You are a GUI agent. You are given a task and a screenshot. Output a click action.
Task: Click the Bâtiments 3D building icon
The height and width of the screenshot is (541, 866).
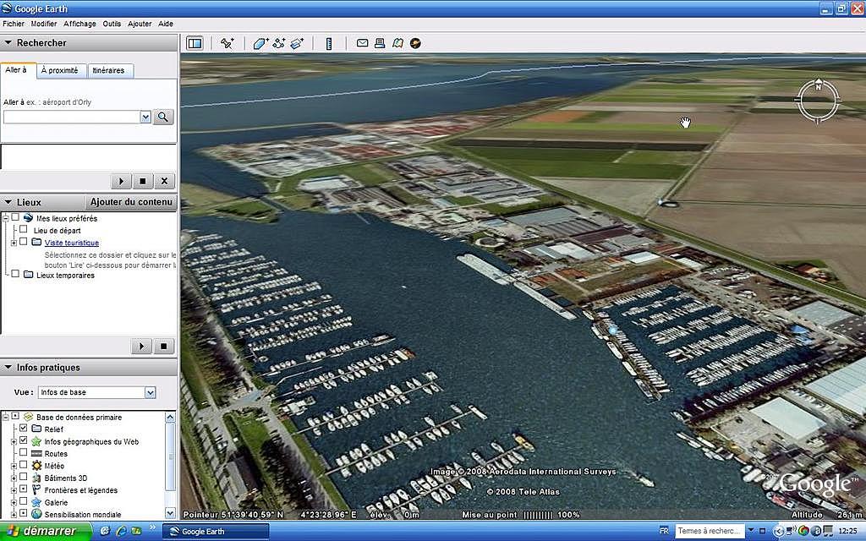[36, 478]
